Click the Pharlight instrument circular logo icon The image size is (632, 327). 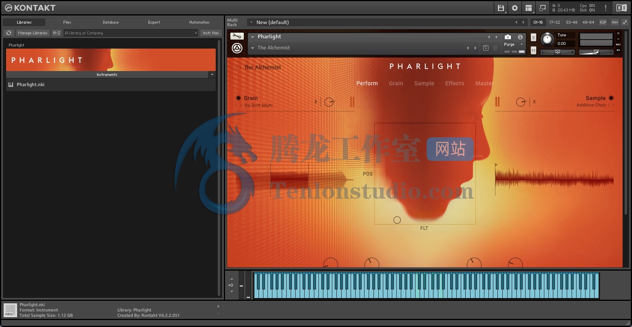click(237, 48)
